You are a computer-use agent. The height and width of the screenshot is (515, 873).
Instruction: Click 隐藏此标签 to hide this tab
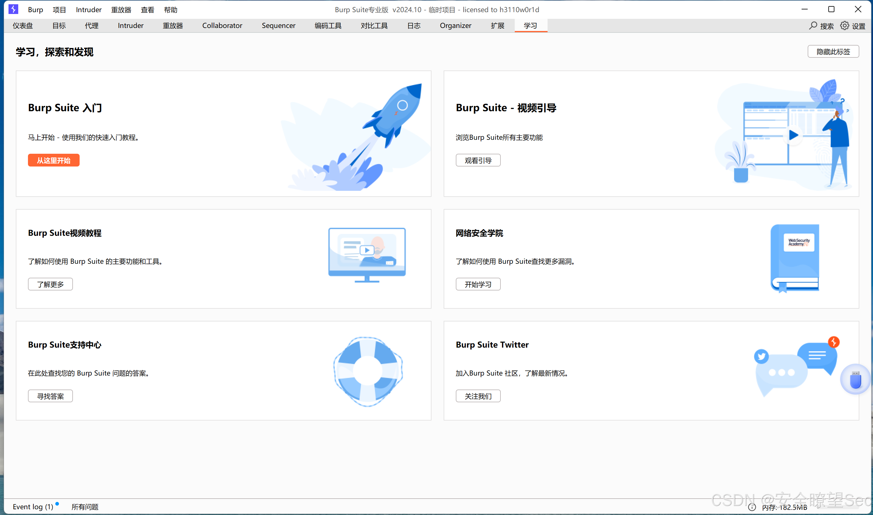point(833,52)
